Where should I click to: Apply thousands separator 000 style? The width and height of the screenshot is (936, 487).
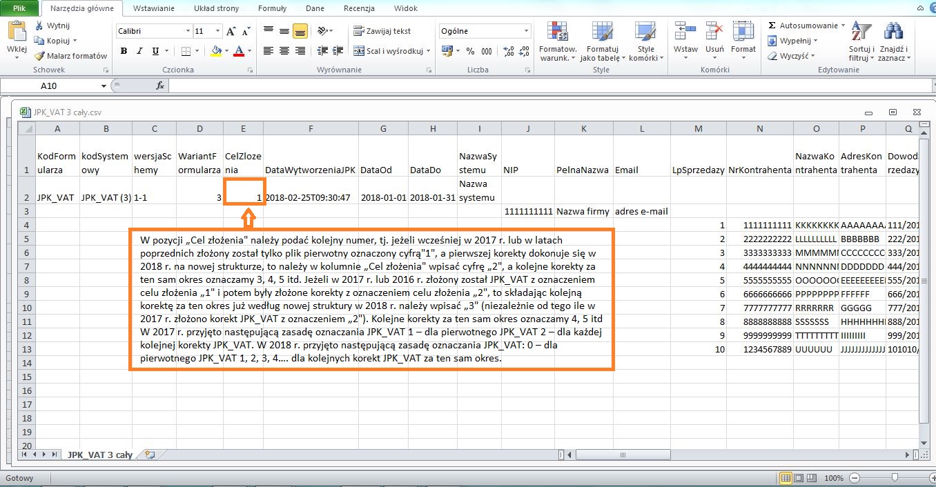pos(487,51)
